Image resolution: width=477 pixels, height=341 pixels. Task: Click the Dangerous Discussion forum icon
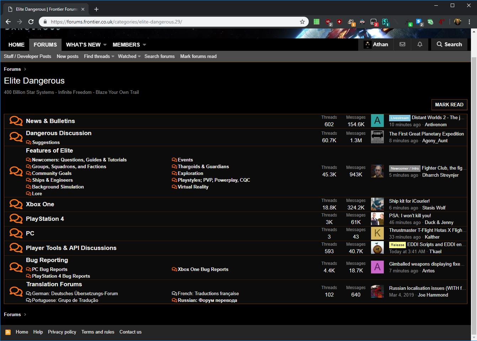point(16,137)
